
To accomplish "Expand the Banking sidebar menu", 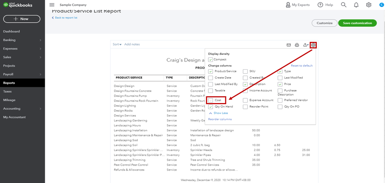I will coord(22,40).
